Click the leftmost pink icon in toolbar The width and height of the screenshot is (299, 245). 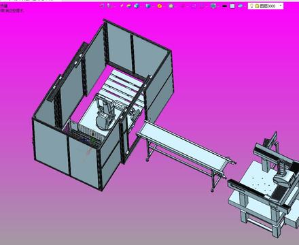(x=102, y=6)
